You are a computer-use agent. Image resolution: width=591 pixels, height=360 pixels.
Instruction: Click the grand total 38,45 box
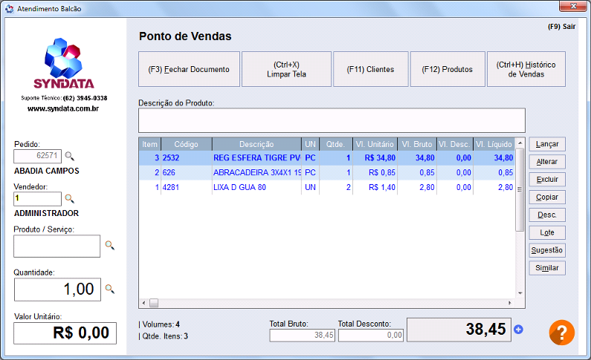[459, 330]
